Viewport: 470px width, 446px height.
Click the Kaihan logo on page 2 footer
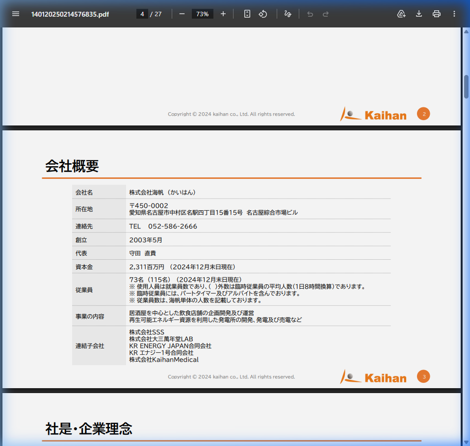click(373, 115)
